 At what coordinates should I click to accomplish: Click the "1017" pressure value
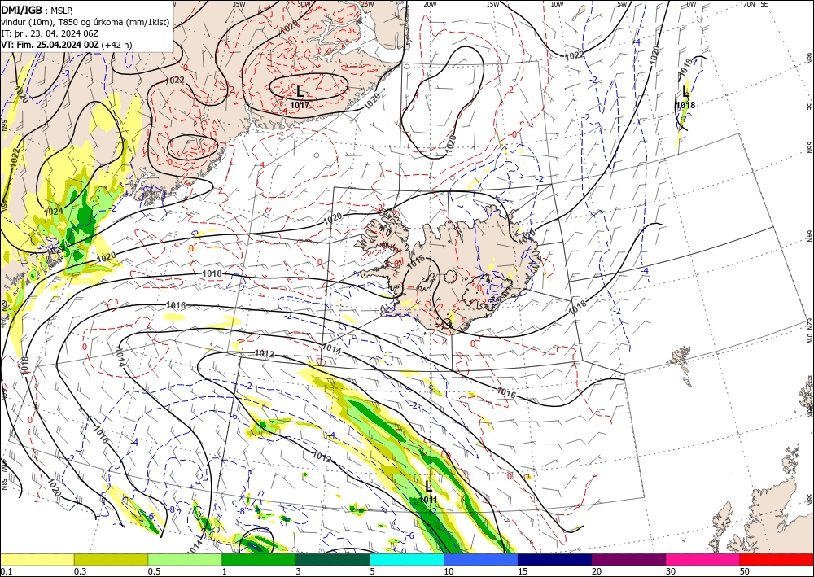[x=300, y=105]
